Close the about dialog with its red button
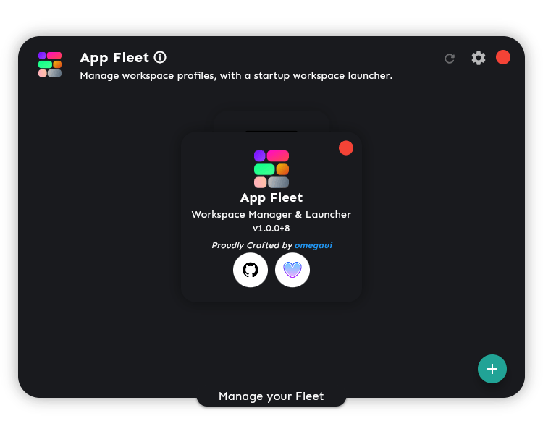Screen dimensions: 543x434 (x=346, y=148)
